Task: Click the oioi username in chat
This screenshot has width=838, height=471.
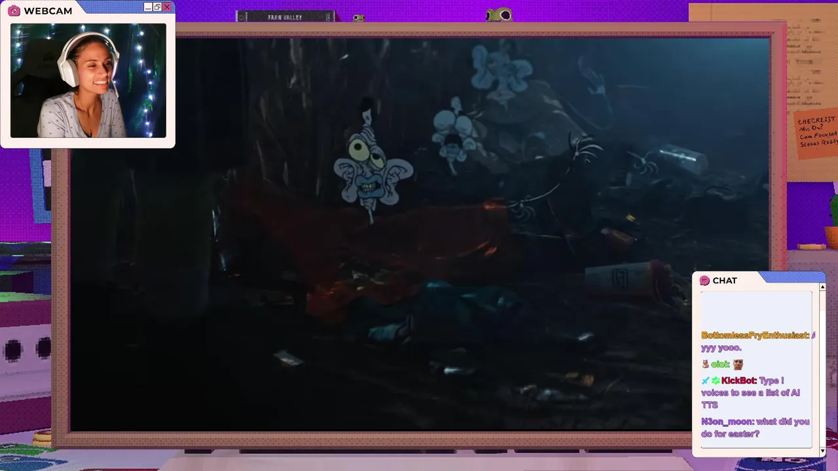Action: pyautogui.click(x=720, y=364)
